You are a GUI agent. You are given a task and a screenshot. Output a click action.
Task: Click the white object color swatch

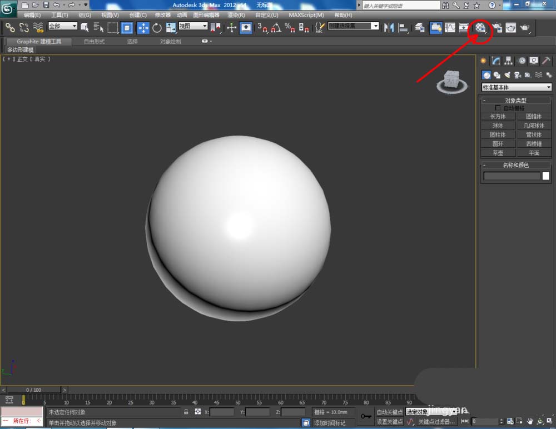[x=546, y=176]
